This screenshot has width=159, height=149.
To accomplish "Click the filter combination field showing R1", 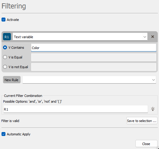I will tap(76, 109).
